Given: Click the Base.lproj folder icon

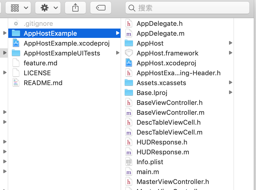Looking at the screenshot, I should click(129, 93).
